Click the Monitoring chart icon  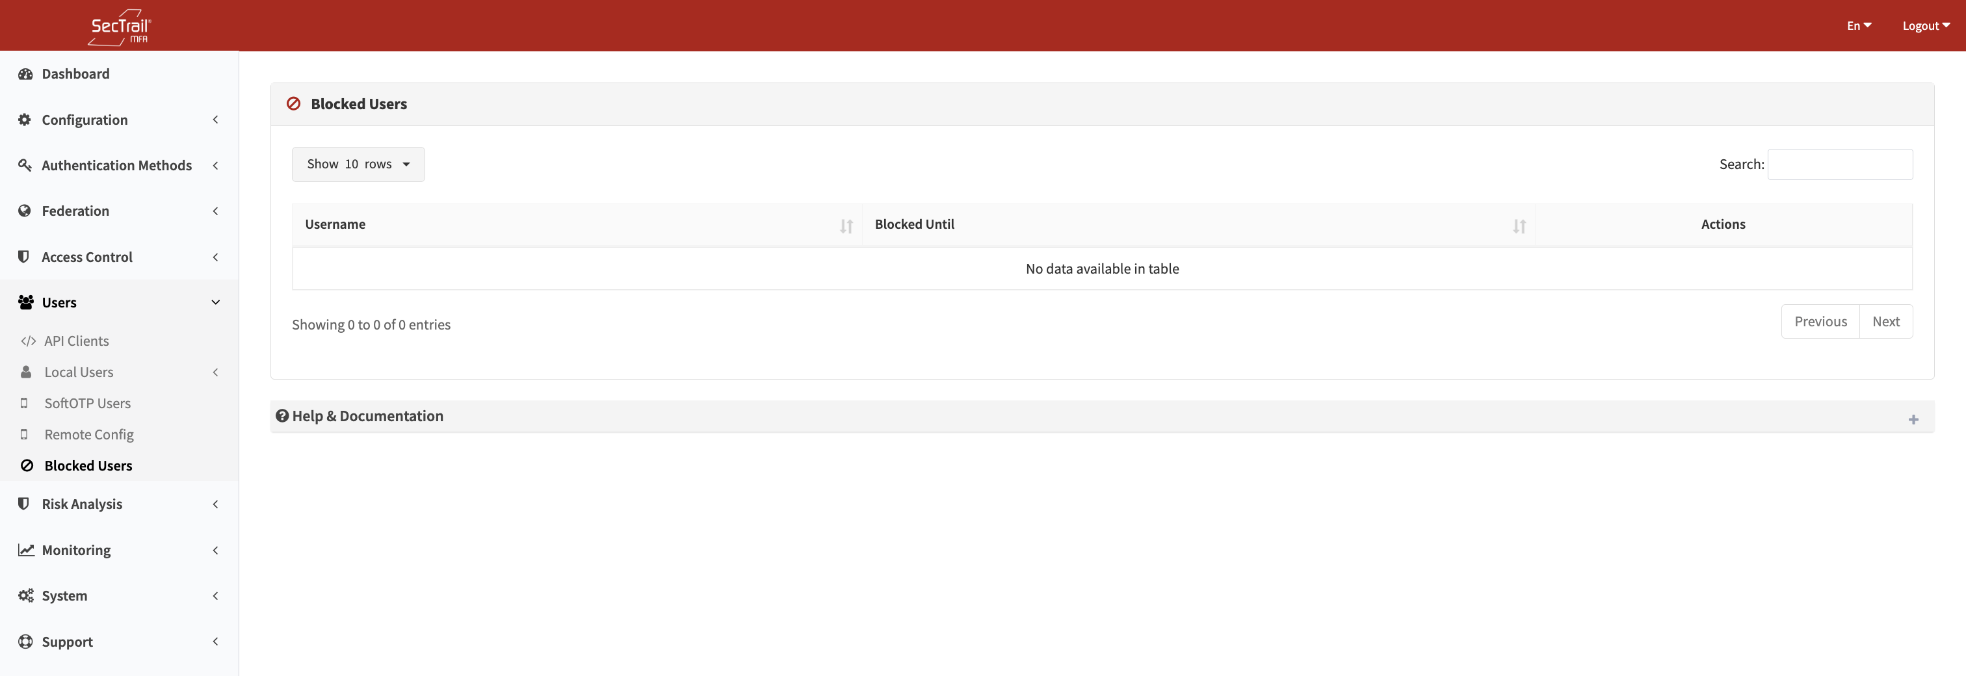(26, 550)
